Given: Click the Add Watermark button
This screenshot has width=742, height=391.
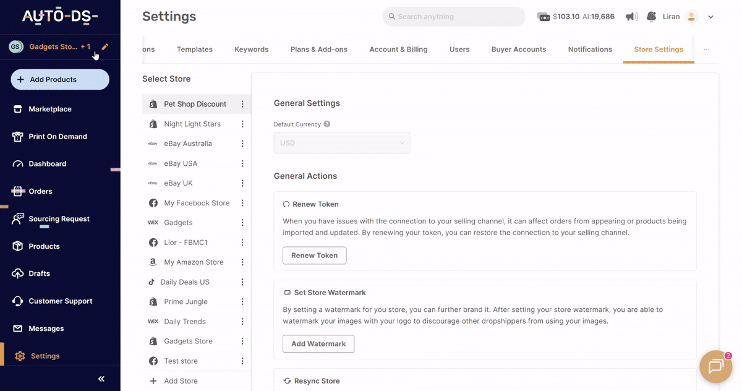Looking at the screenshot, I should (x=318, y=344).
